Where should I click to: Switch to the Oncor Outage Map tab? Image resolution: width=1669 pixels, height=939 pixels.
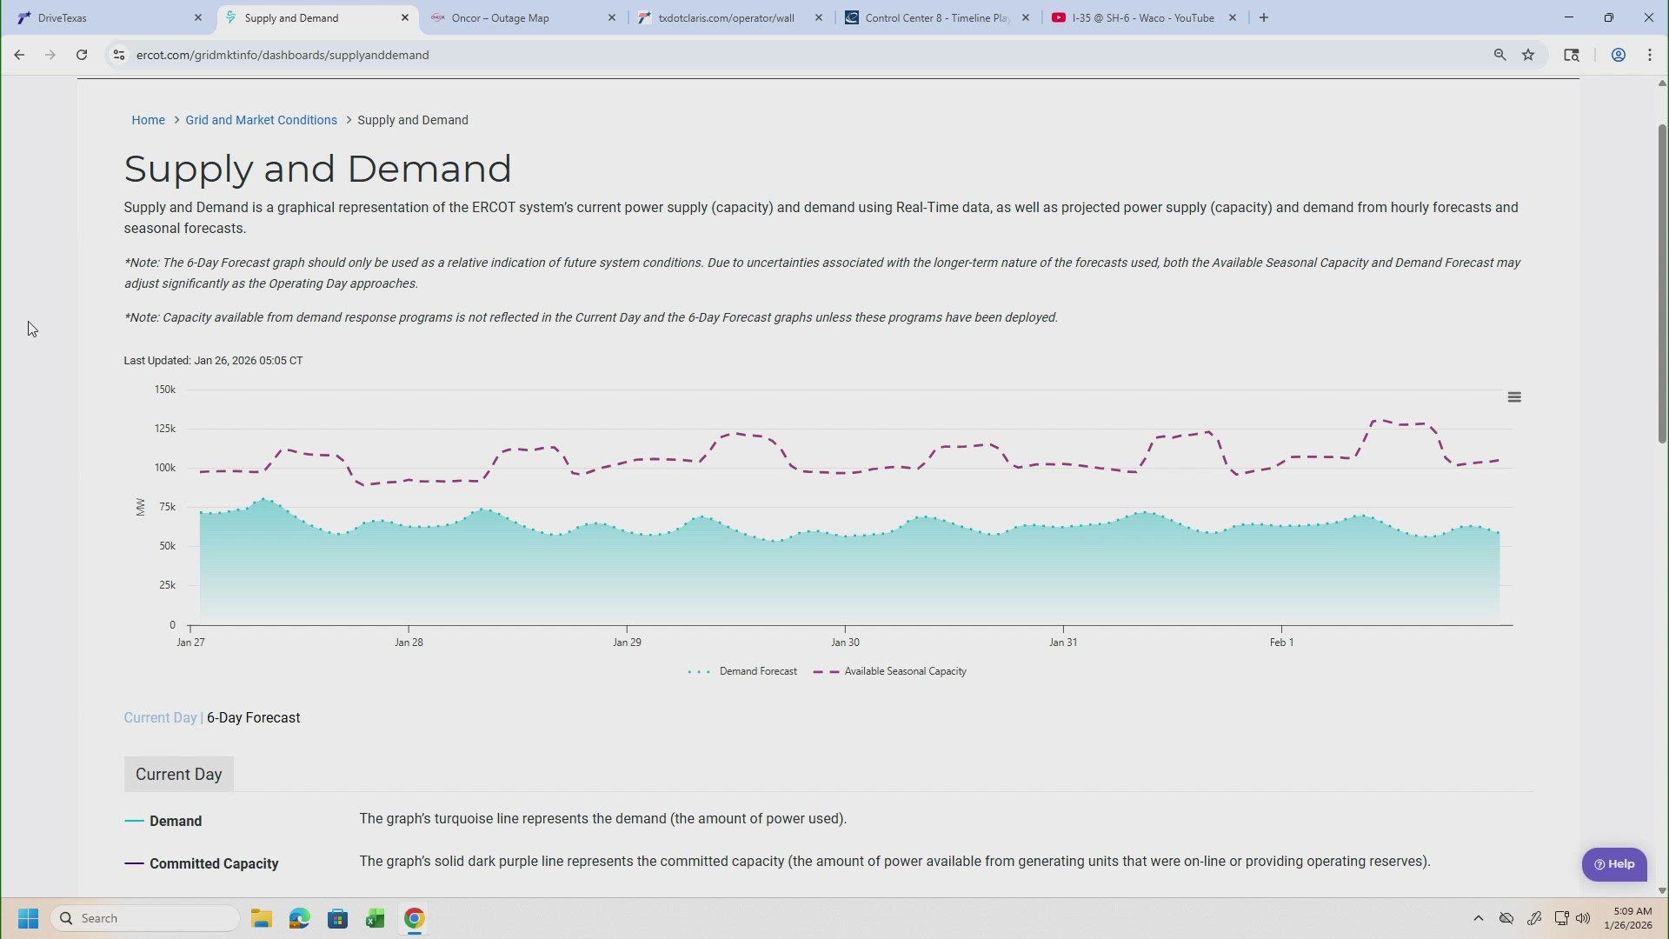point(500,18)
